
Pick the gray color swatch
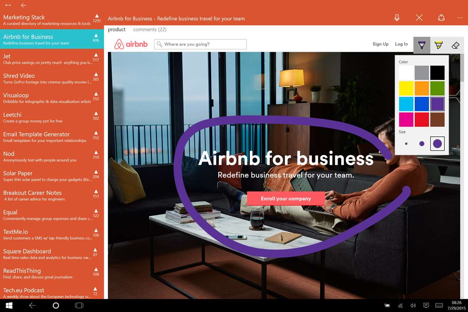point(422,73)
